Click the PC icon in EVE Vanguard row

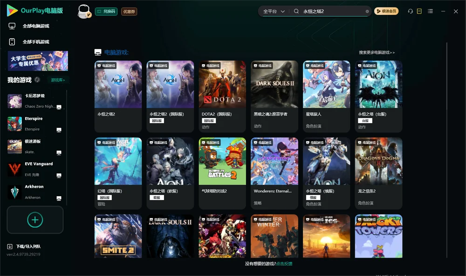click(x=59, y=175)
